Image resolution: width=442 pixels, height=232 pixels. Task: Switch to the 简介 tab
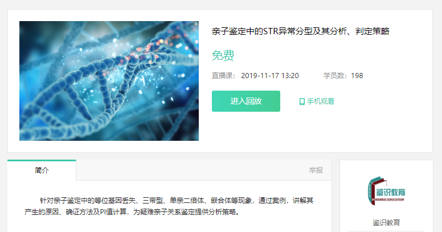pos(42,170)
